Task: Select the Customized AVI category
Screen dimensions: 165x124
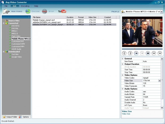Action: [18, 41]
